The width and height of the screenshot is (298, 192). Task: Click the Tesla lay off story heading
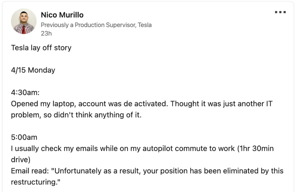coord(41,48)
